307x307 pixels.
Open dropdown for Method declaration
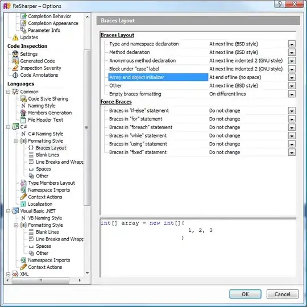[292, 52]
